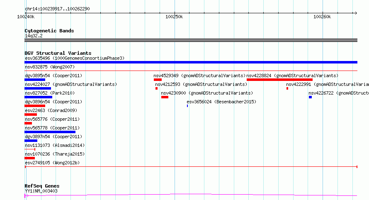Click the DGV Structural Variants track title
This screenshot has height=200, width=369.
[58, 53]
